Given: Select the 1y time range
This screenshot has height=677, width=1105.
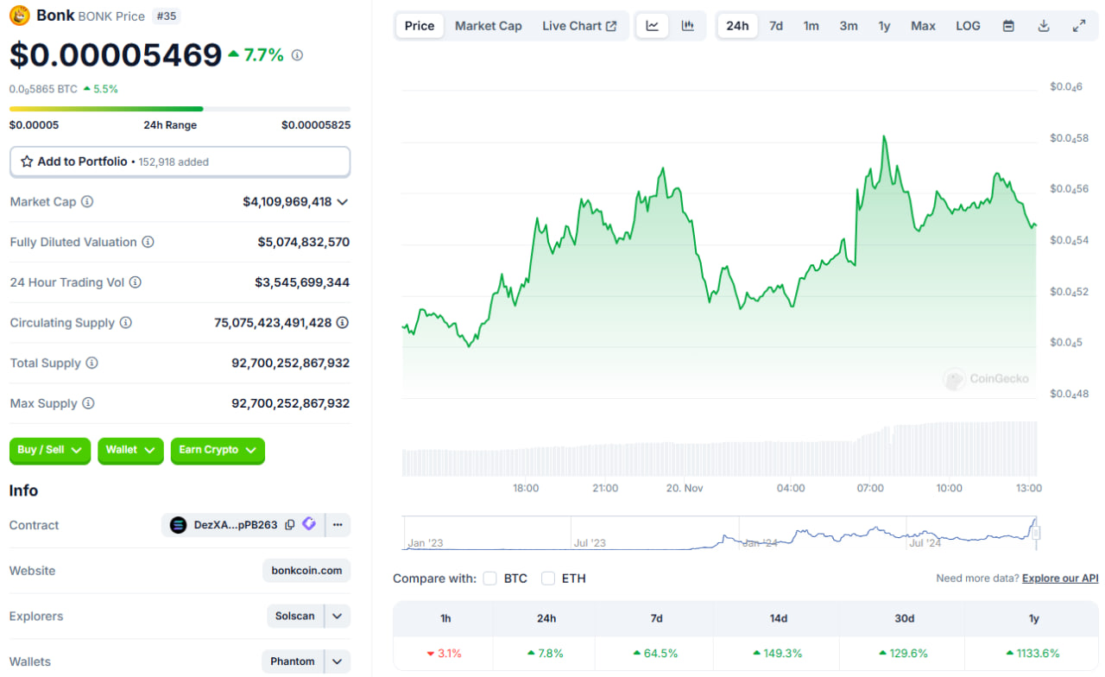Looking at the screenshot, I should (884, 26).
